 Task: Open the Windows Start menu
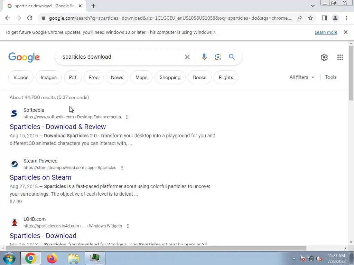(9, 258)
